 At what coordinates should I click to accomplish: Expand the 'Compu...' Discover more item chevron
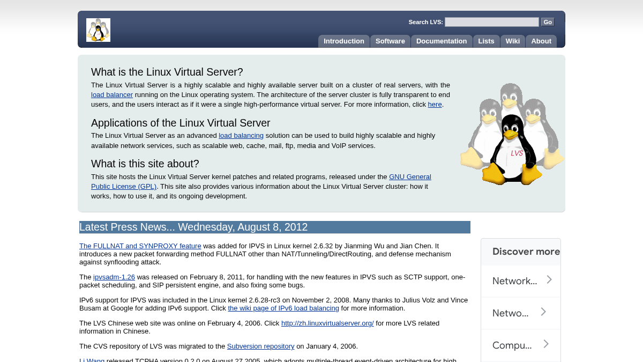pos(546,344)
